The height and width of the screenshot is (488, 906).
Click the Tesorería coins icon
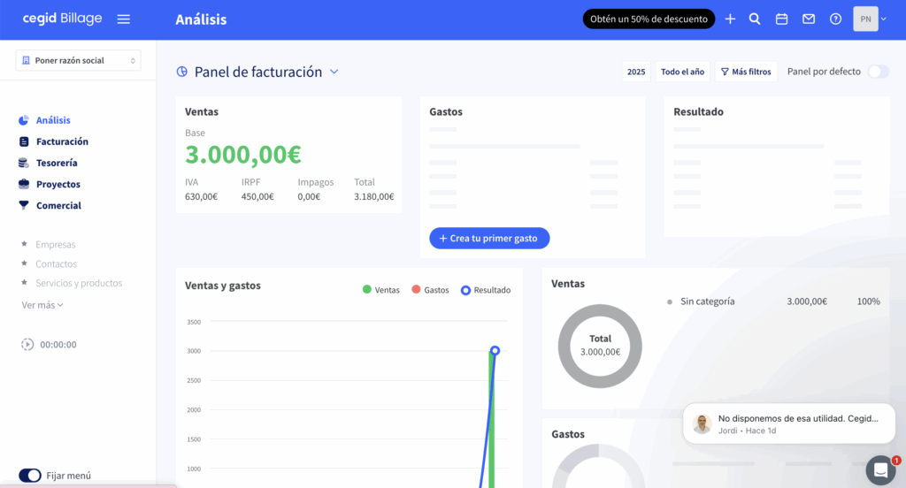pyautogui.click(x=24, y=163)
